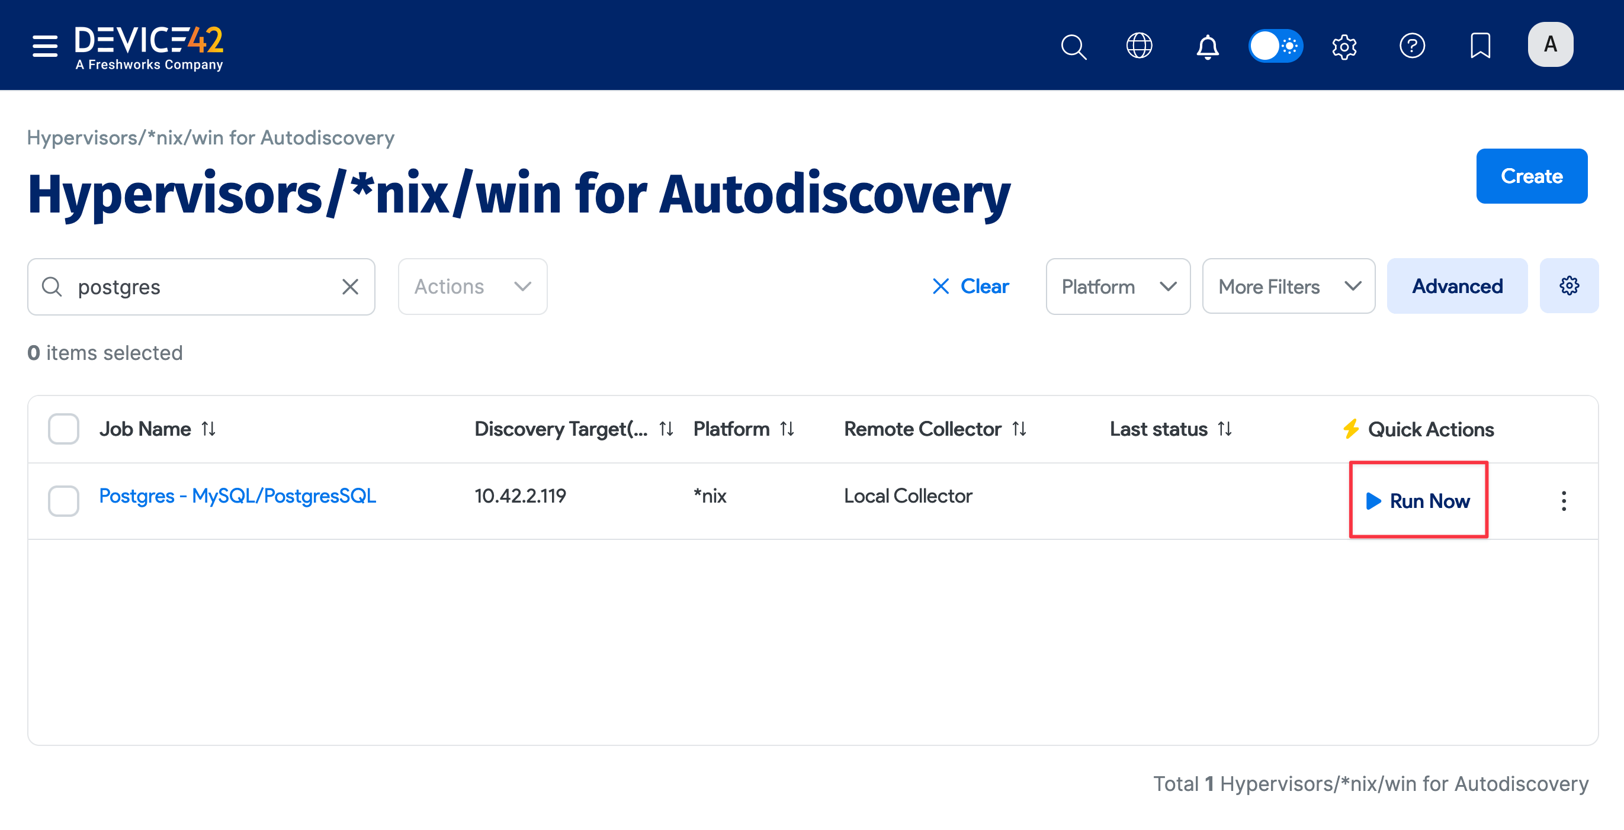This screenshot has height=830, width=1624.
Task: Click the bookmark icon in the header
Action: pos(1480,46)
